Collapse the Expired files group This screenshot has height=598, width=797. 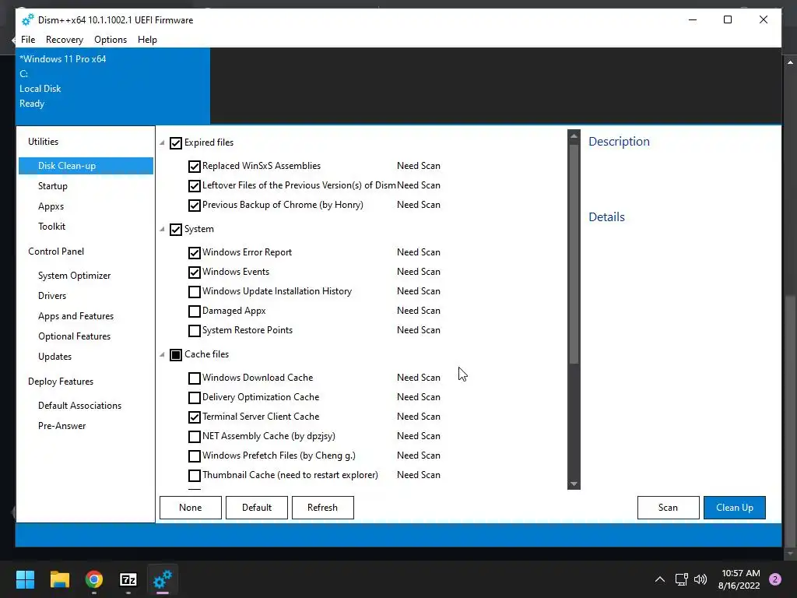(162, 143)
